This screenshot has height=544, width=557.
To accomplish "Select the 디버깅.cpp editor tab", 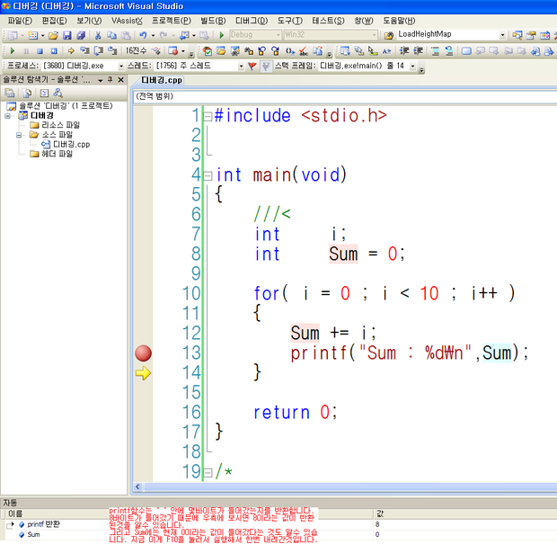I will [x=162, y=80].
